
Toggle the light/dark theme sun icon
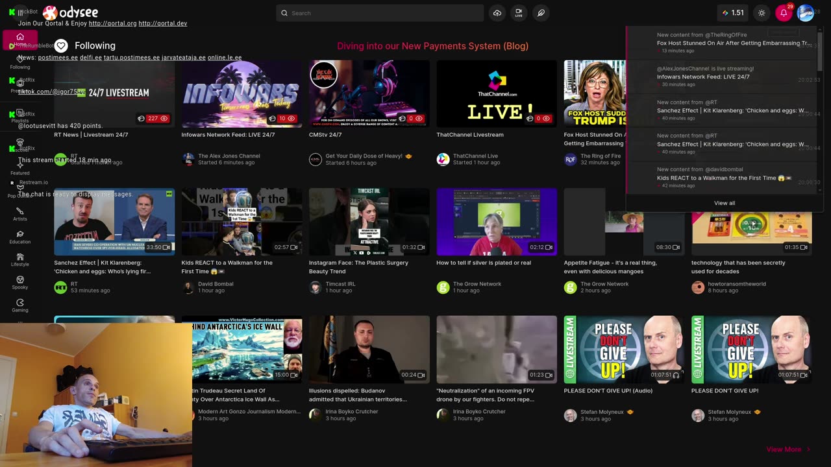tap(762, 13)
